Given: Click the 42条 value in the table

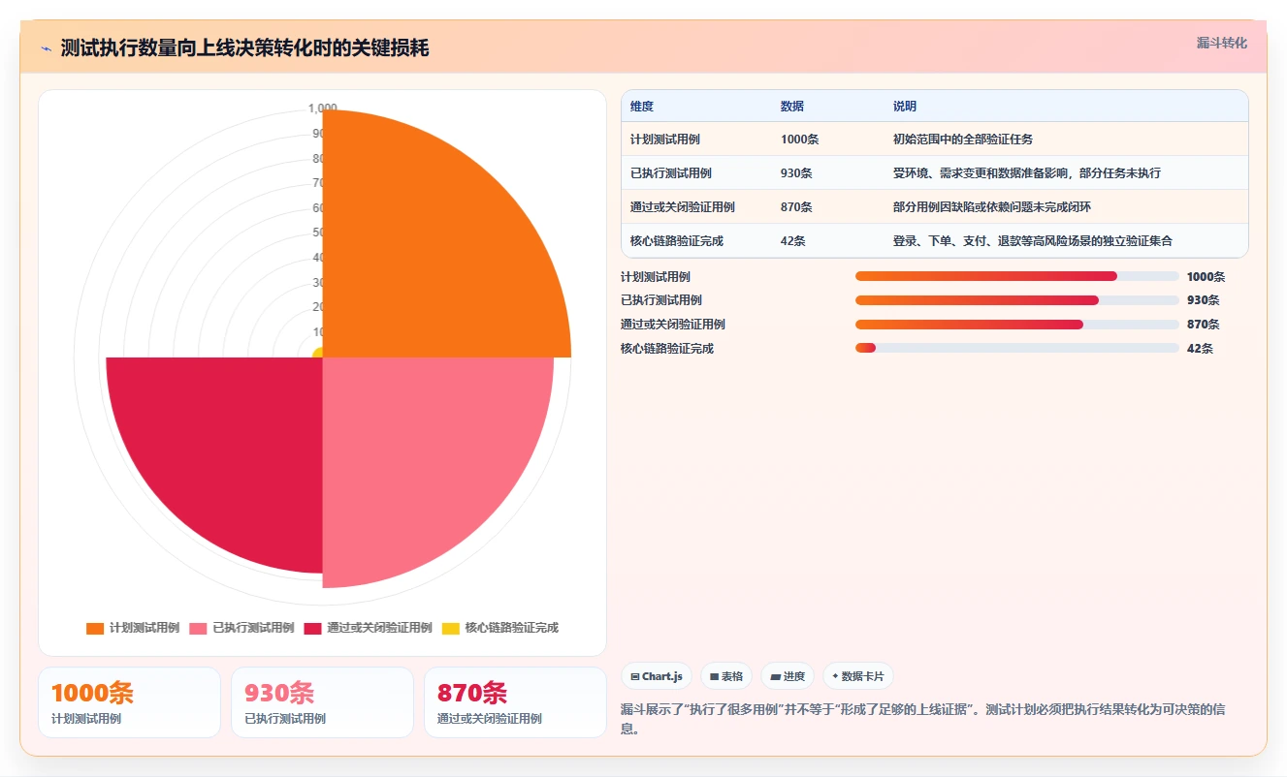Looking at the screenshot, I should click(793, 241).
